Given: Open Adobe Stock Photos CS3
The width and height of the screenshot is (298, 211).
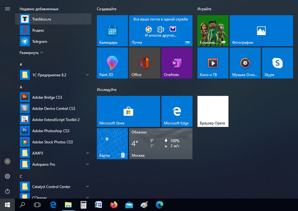Looking at the screenshot, I should point(53,142).
